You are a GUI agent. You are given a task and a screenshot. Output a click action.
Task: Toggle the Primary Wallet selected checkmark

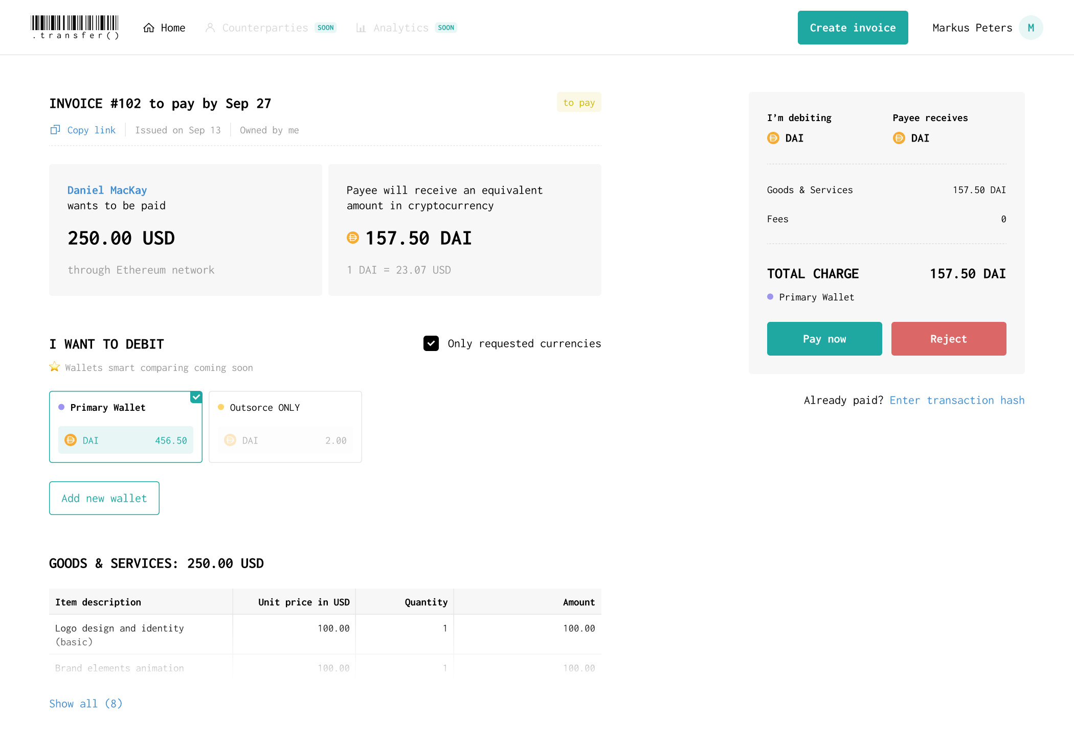pos(196,397)
